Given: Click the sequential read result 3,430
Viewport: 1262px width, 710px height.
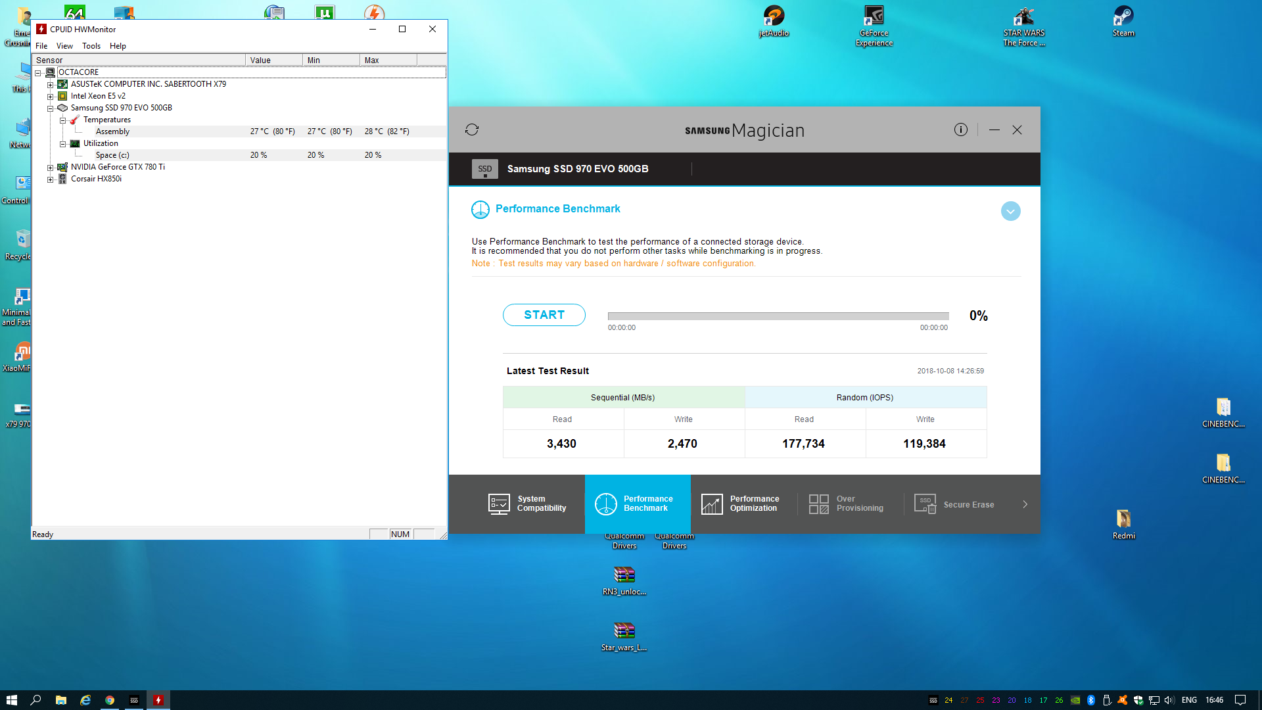Looking at the screenshot, I should pyautogui.click(x=561, y=444).
